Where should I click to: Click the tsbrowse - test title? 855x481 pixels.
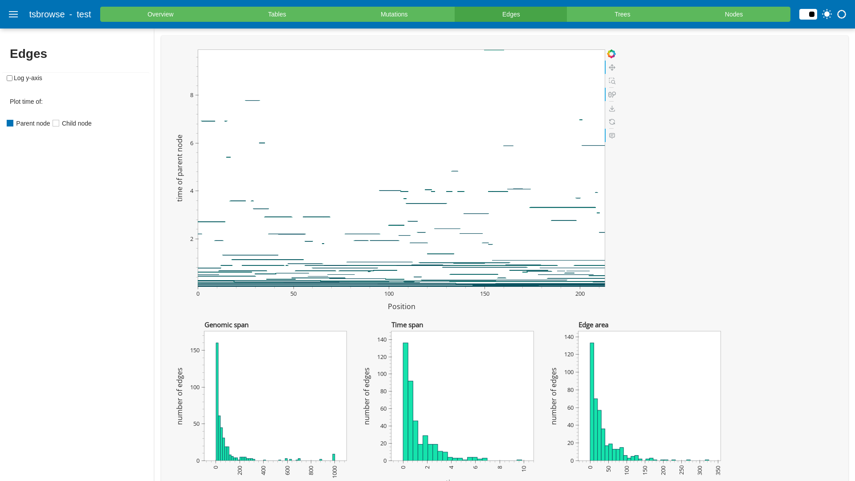coord(60,14)
